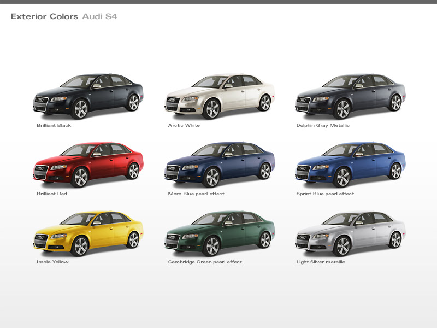437x328 pixels.
Task: Pick the Dolphin Gray Metallic car
Action: point(350,96)
